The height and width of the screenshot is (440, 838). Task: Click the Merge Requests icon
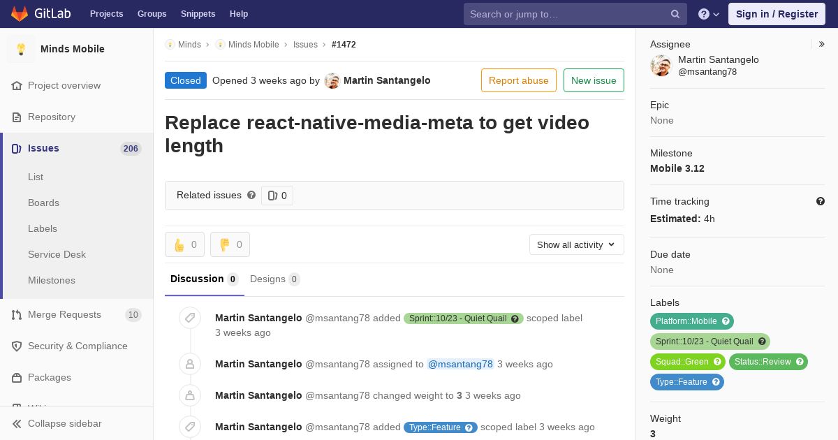[x=17, y=315]
